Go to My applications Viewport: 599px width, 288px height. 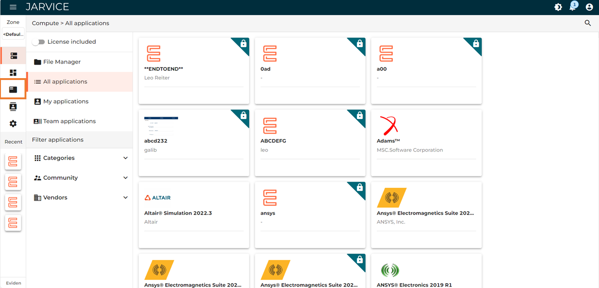80,102
